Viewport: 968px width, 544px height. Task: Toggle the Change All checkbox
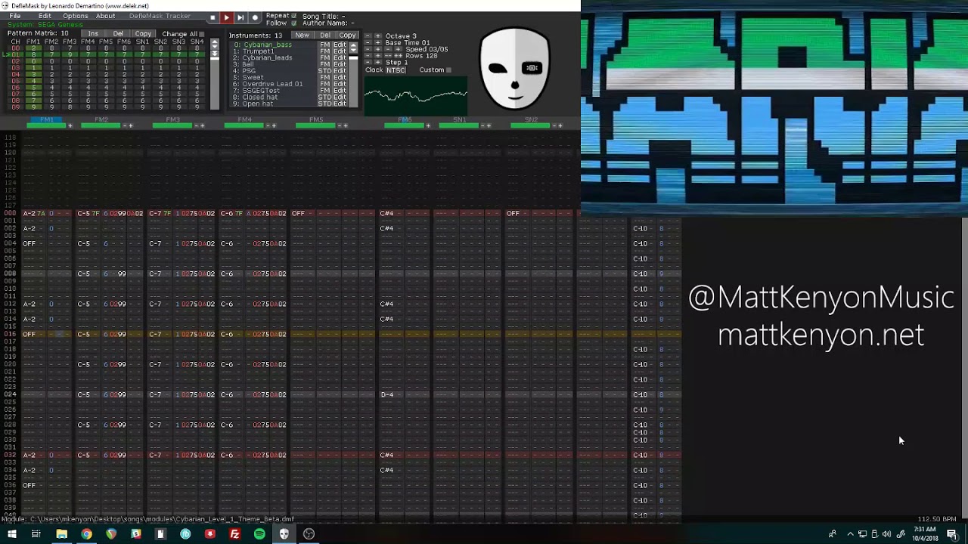point(201,34)
